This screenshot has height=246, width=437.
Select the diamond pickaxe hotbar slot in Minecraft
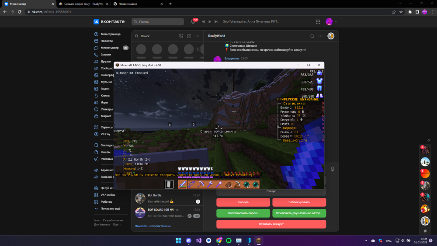click(201, 184)
